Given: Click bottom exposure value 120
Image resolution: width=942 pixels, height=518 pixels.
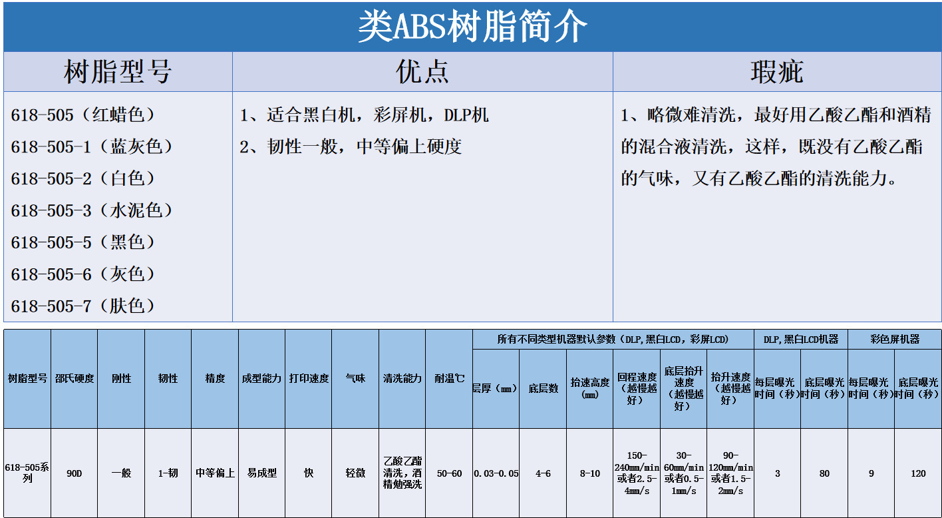Looking at the screenshot, I should pos(918,473).
